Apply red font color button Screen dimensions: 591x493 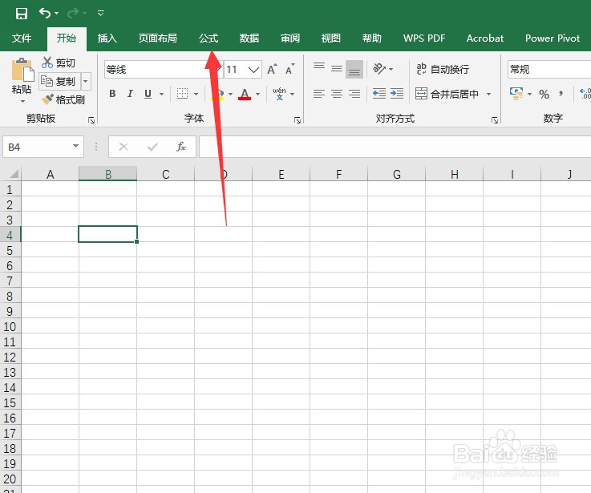coord(245,94)
